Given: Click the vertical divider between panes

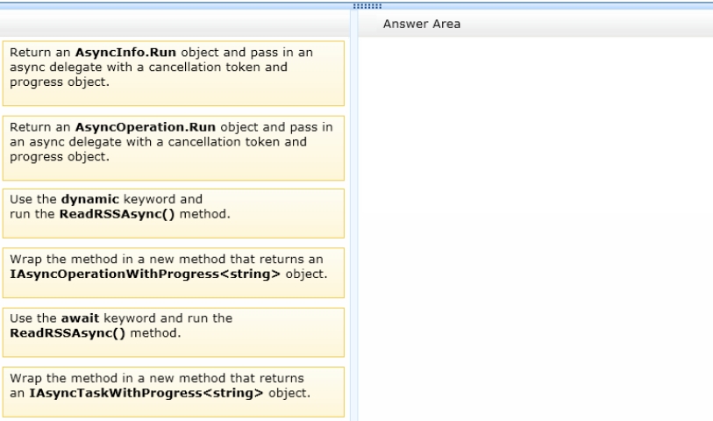Looking at the screenshot, I should tap(354, 216).
